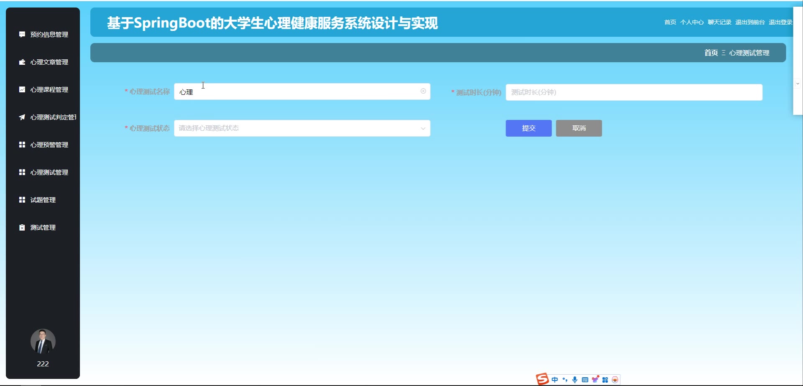
Task: Open the soft keyboard icon in the IME bar
Action: [x=585, y=380]
